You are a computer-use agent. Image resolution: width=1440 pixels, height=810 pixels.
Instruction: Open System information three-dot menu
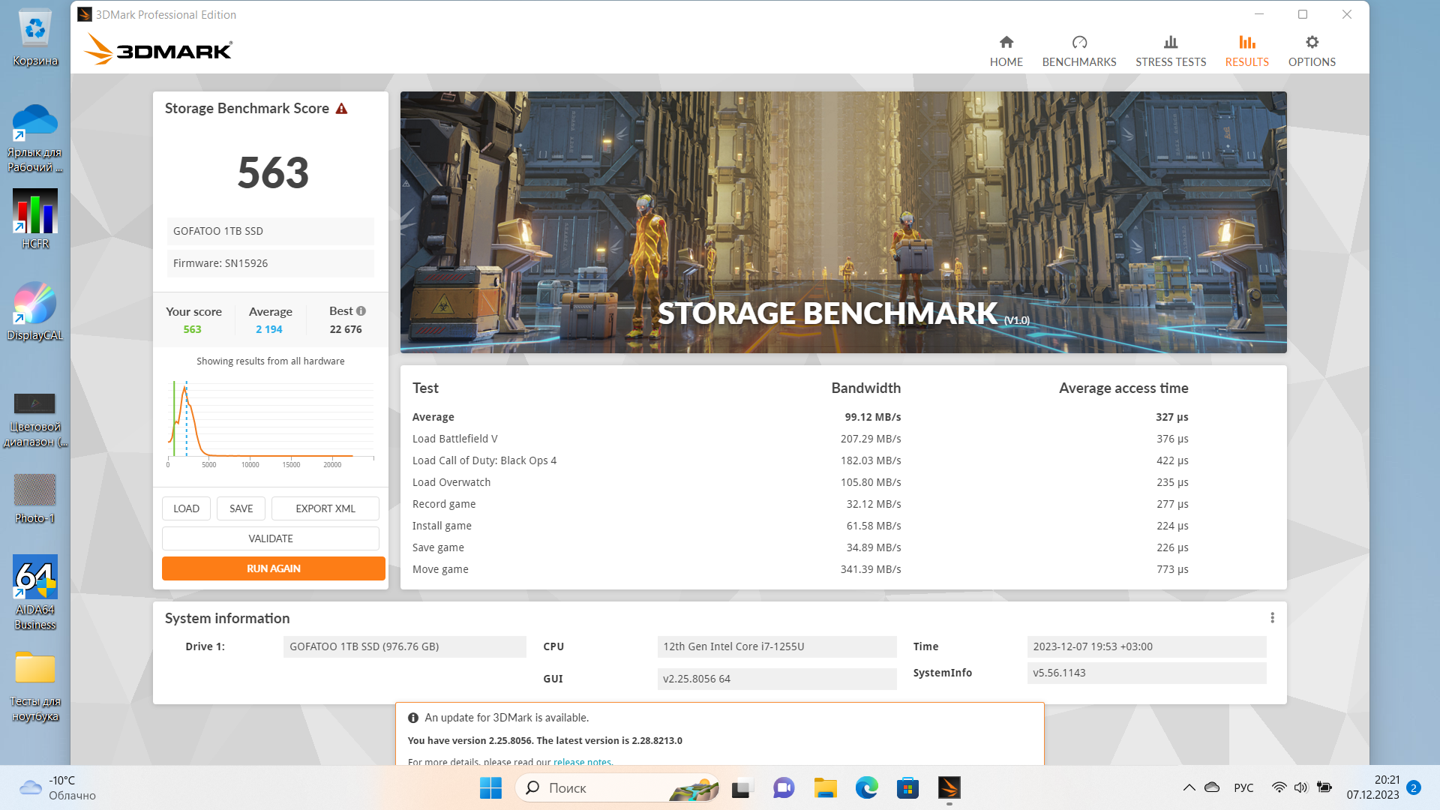pyautogui.click(x=1272, y=618)
